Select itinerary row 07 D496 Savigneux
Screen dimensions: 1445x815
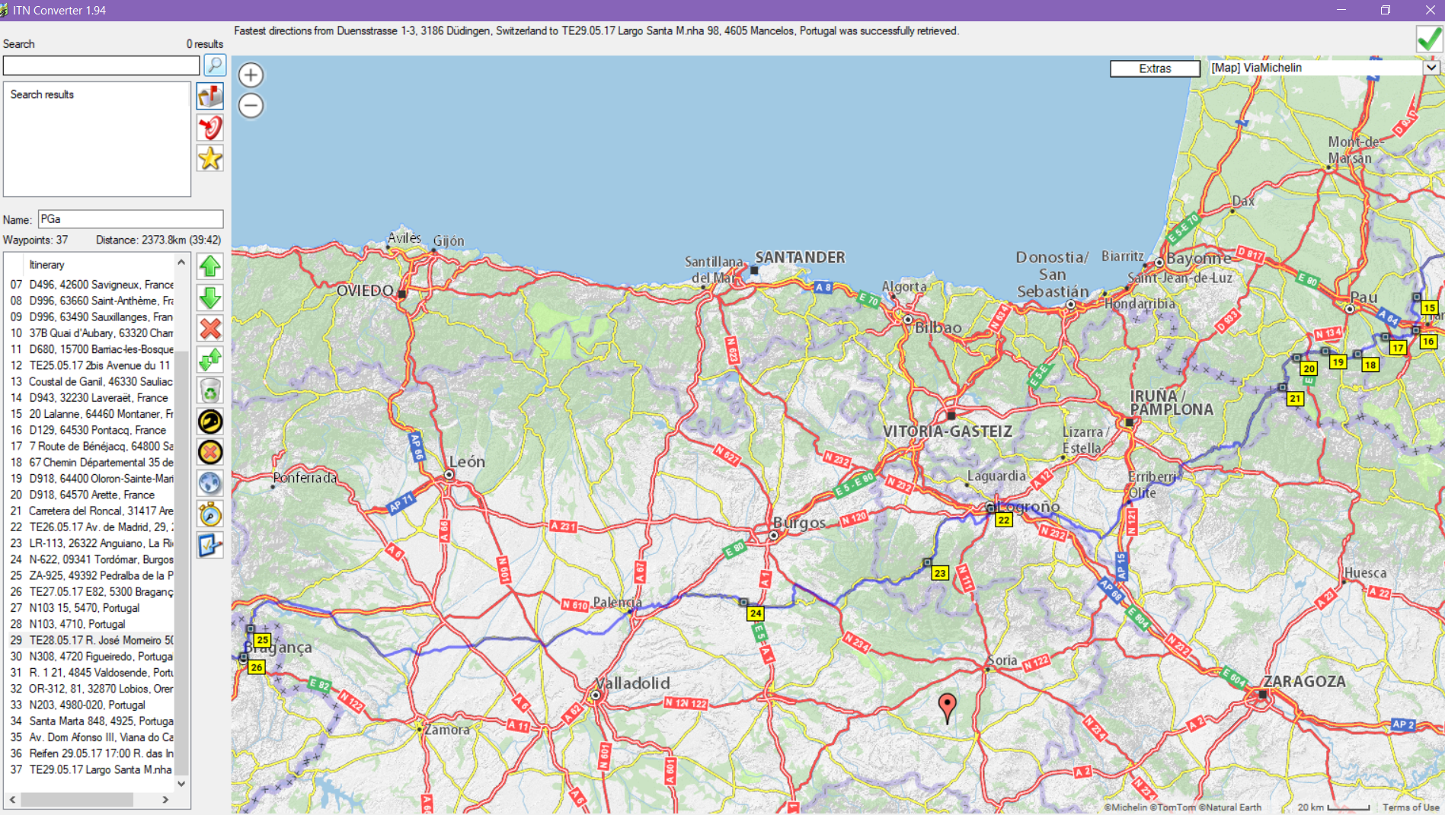[x=91, y=285]
